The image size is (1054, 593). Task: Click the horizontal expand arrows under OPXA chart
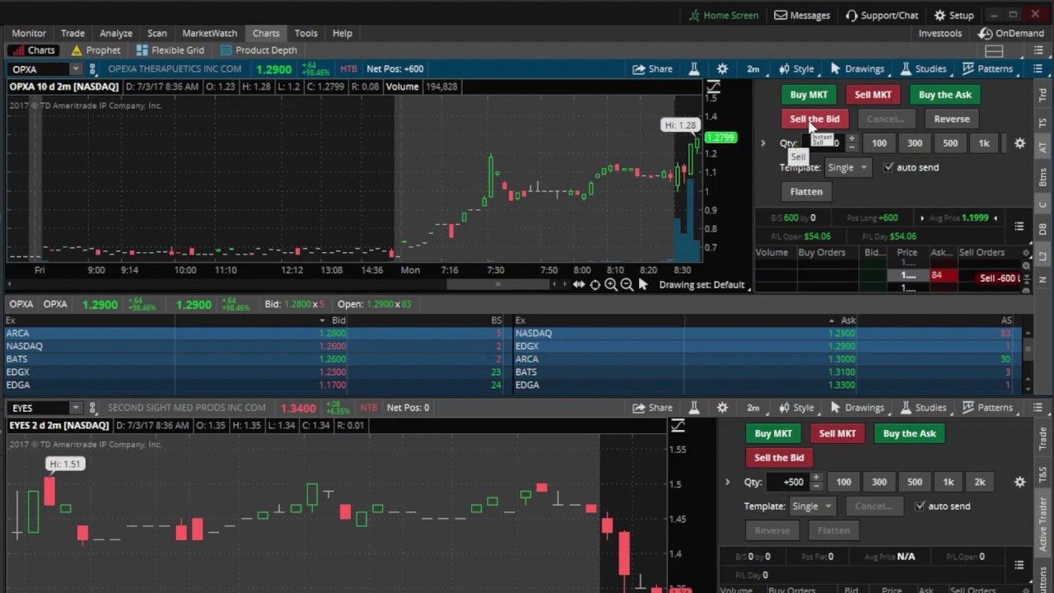[579, 284]
